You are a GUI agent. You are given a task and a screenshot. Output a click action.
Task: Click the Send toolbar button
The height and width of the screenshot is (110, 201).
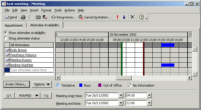11,17
